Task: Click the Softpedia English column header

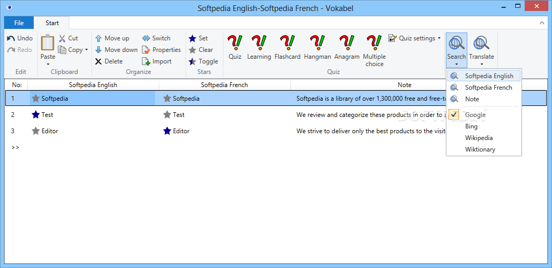Action: [x=93, y=84]
